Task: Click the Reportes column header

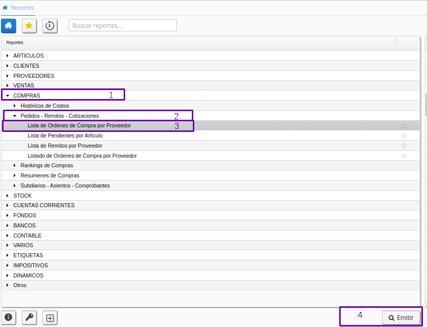Action: pyautogui.click(x=198, y=42)
